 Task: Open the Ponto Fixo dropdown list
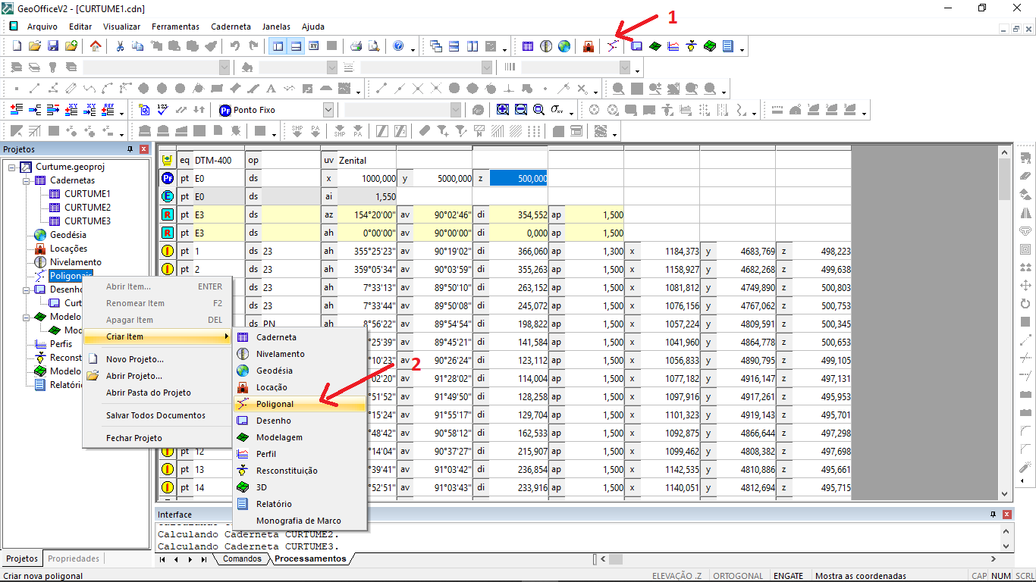328,110
